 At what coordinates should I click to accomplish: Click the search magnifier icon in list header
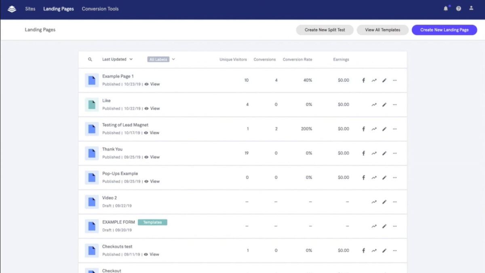pos(90,59)
